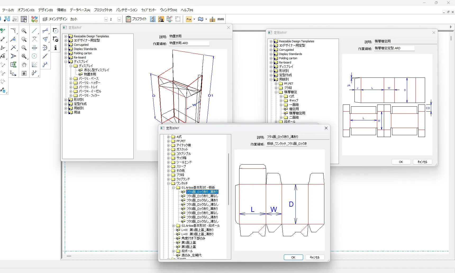Select the straight Line drawing tool
Viewport: 455px width, 273px height.
tap(34, 31)
